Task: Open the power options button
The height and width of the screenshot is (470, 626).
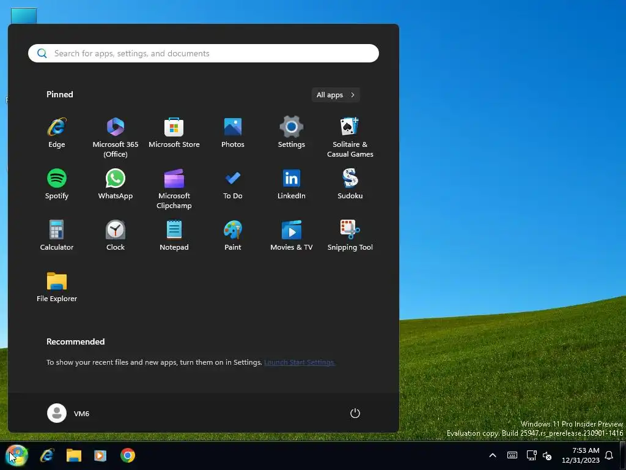Action: tap(355, 413)
